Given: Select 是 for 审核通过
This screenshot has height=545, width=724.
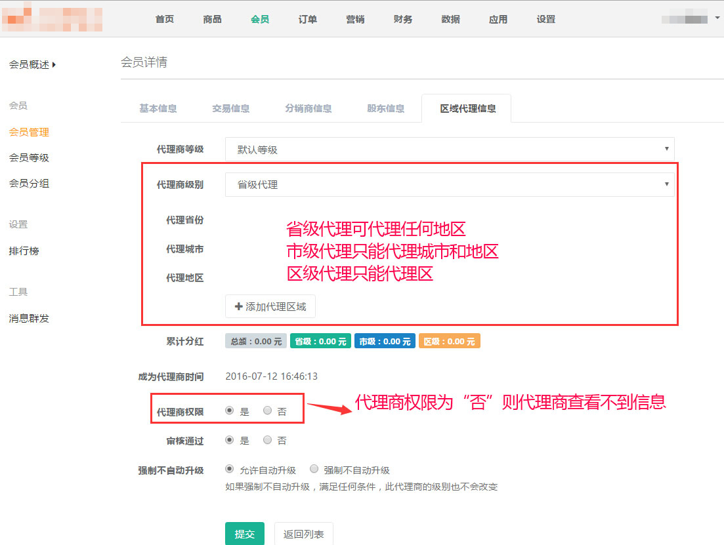Looking at the screenshot, I should (x=229, y=440).
